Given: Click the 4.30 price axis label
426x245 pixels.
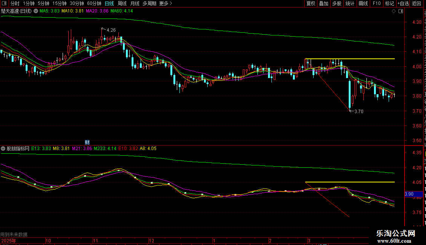Looking at the screenshot, I should pos(417,22).
